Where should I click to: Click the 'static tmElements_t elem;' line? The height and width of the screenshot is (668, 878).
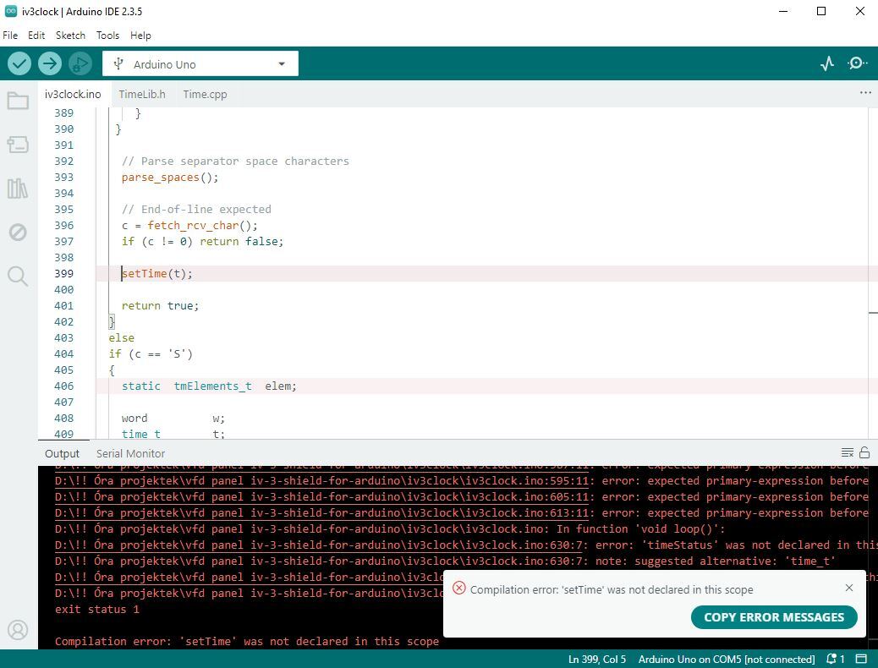click(x=209, y=386)
